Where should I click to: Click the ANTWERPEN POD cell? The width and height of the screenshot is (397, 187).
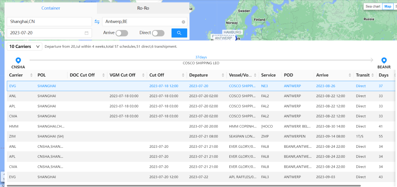(x=295, y=136)
